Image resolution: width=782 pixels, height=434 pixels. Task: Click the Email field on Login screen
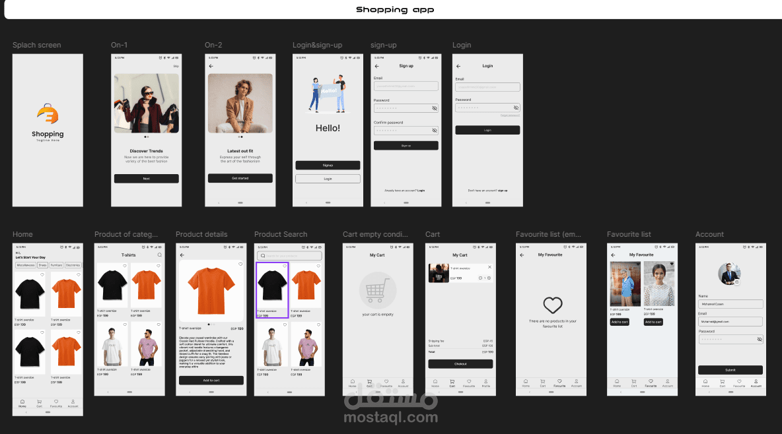click(x=487, y=87)
